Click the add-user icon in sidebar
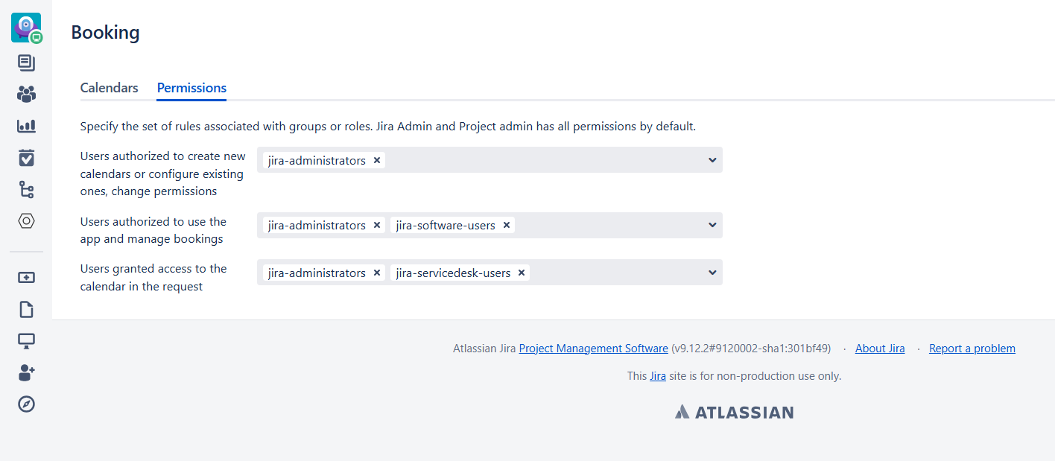Screen dimensions: 1055x461 [26, 372]
